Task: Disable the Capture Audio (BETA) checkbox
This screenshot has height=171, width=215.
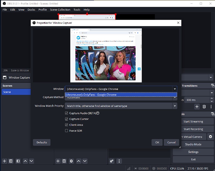Action: pyautogui.click(x=67, y=113)
